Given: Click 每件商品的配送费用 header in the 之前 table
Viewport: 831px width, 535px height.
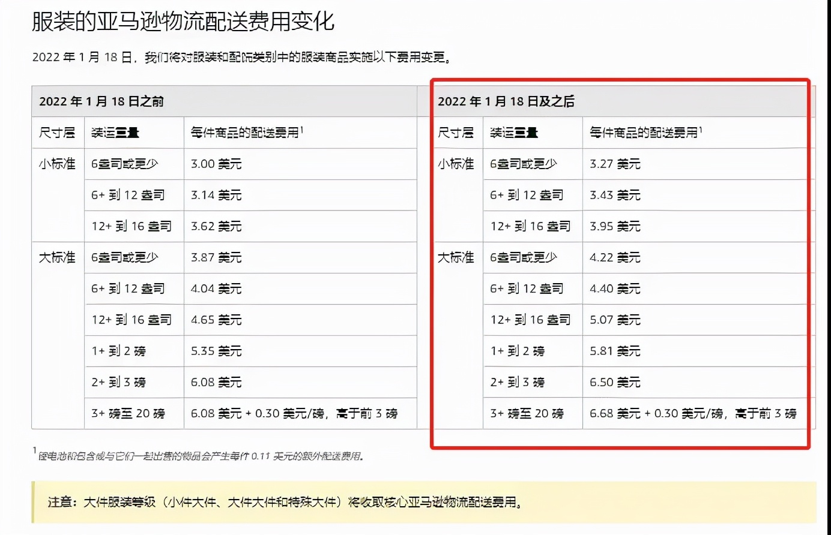Looking at the screenshot, I should tap(247, 133).
